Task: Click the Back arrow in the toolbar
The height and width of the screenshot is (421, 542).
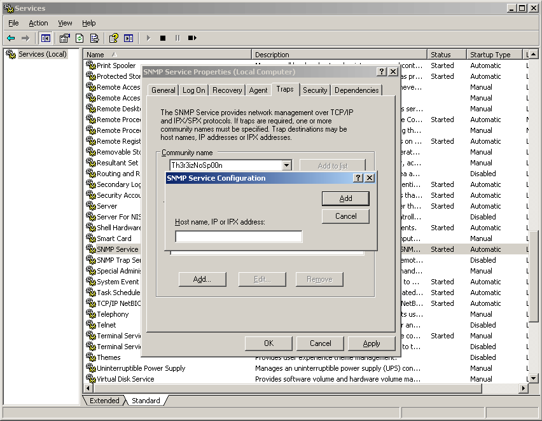Action: [11, 38]
